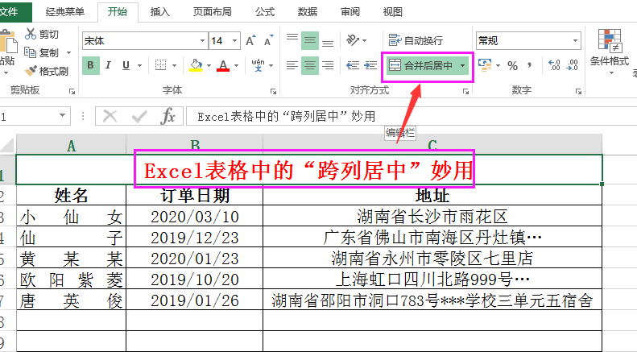637x352 pixels.
Task: Click cell containing 湖南省长沙市雨花区
Action: 432,216
